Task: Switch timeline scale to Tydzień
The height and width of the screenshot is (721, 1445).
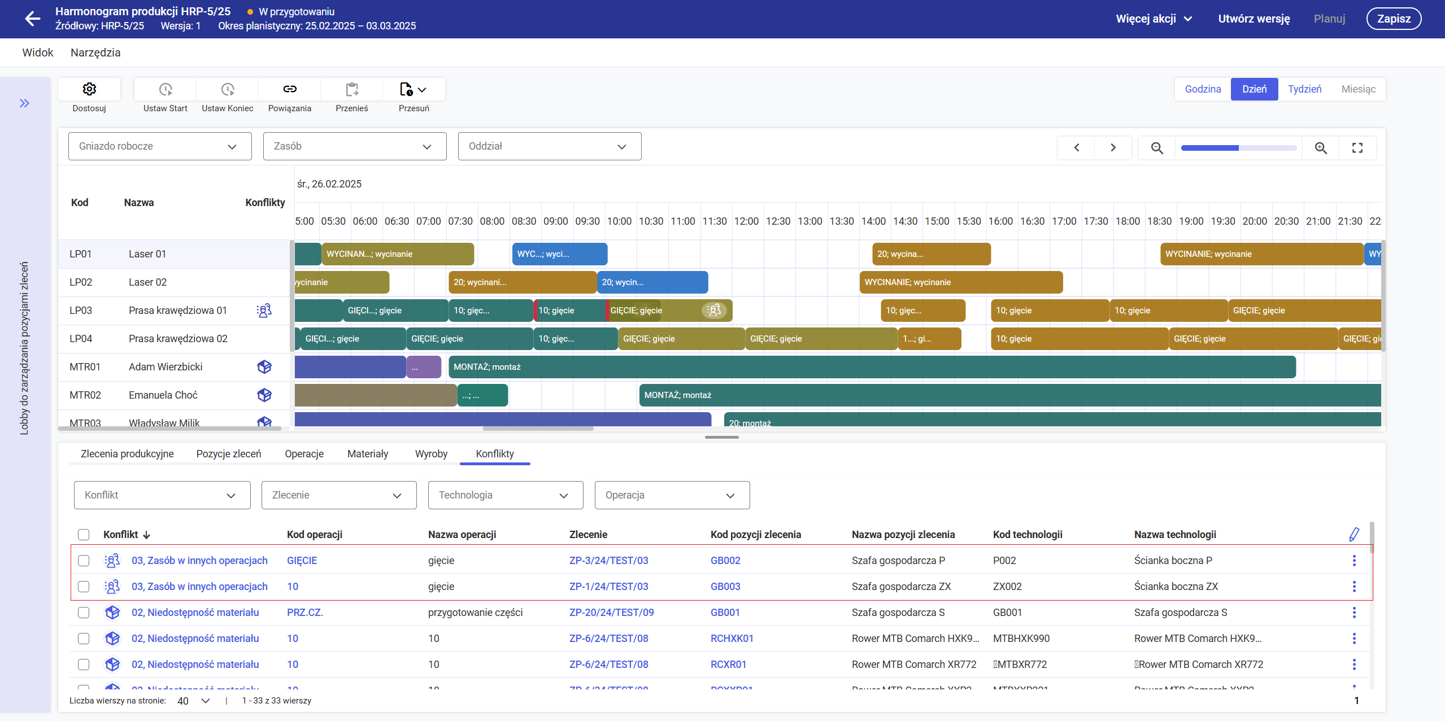Action: coord(1304,89)
